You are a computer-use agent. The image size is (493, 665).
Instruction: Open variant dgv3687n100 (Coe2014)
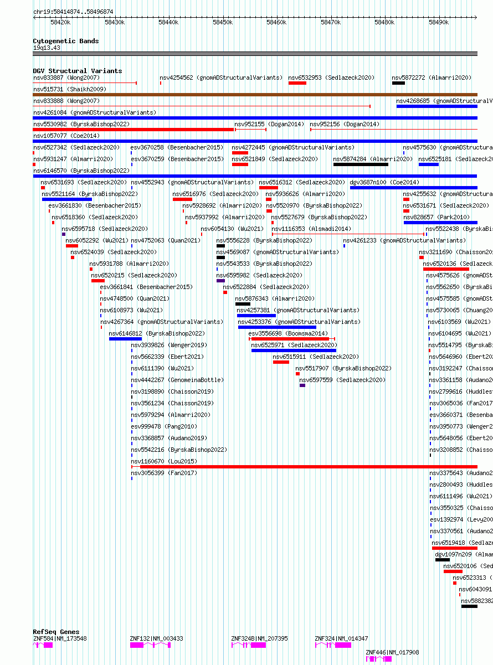click(385, 182)
